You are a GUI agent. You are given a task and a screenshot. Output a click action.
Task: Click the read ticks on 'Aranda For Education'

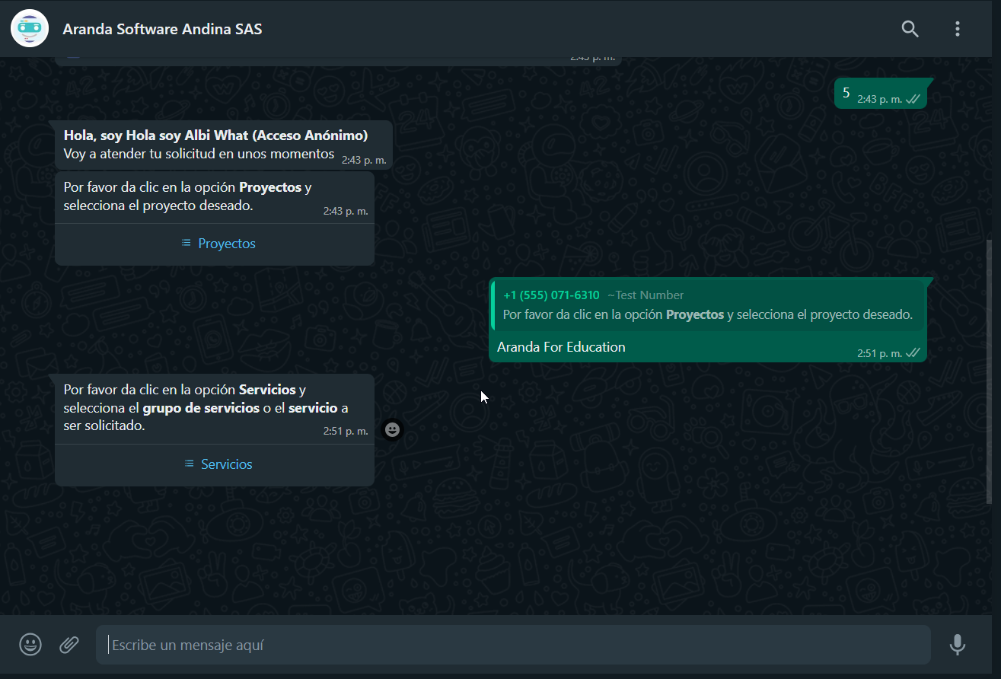(x=913, y=352)
